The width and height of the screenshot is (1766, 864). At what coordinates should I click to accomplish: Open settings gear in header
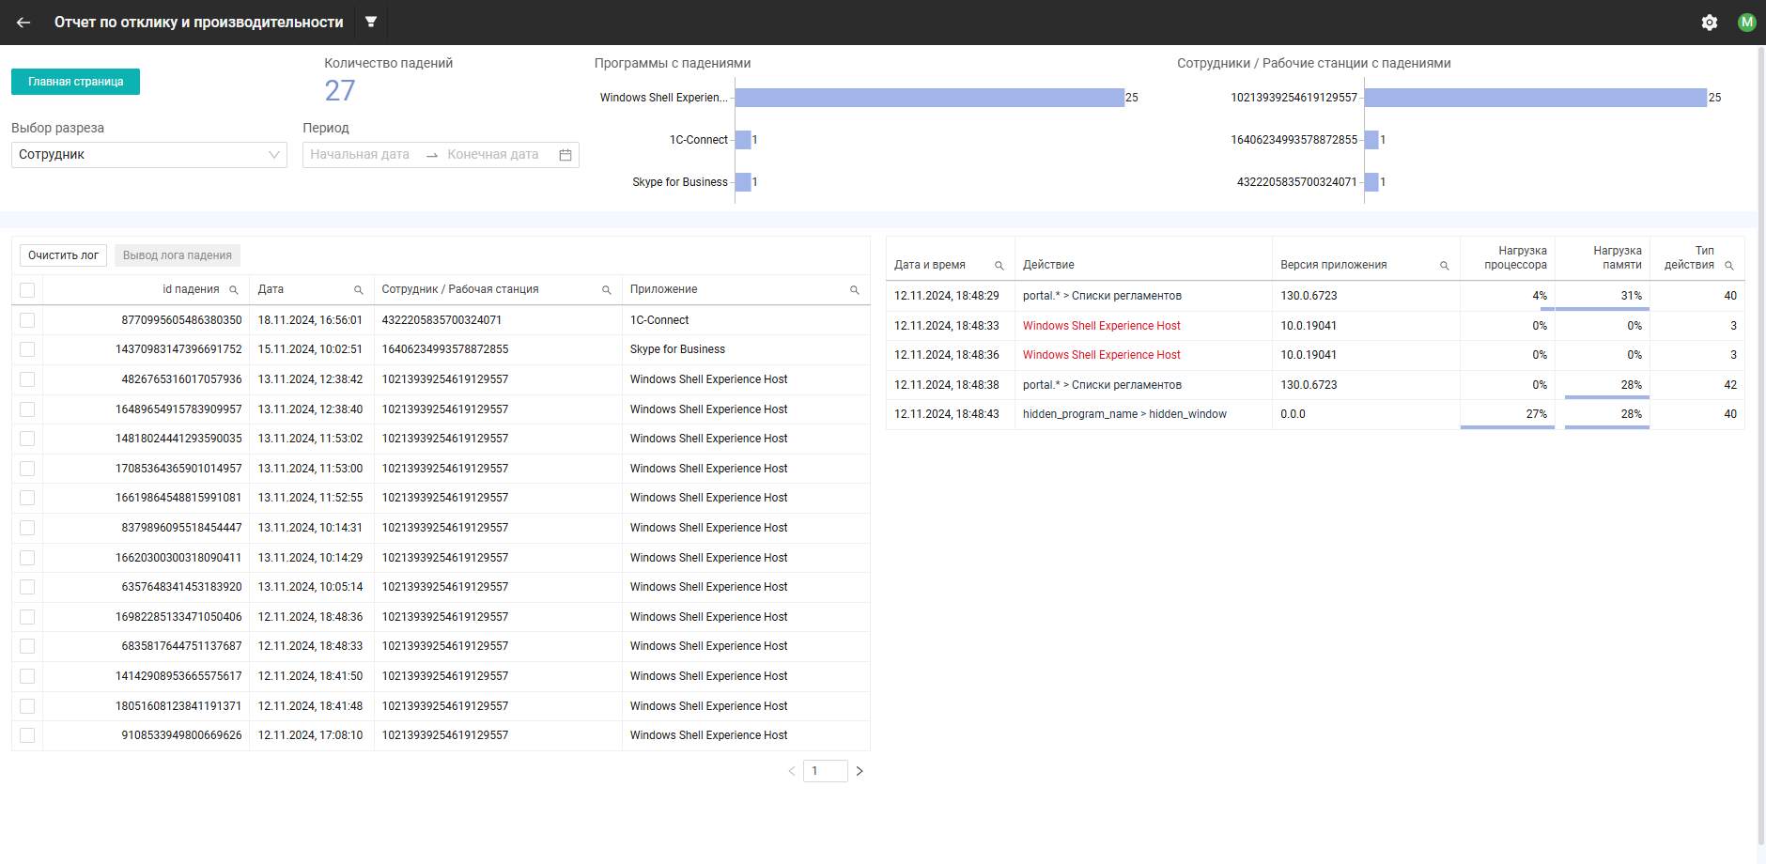click(1710, 23)
